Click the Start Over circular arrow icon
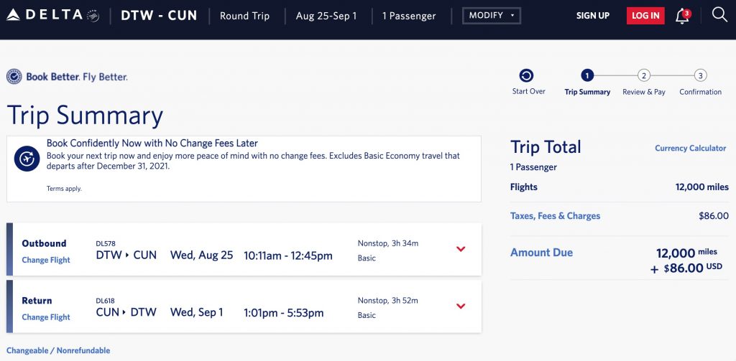Image resolution: width=736 pixels, height=361 pixels. [x=526, y=76]
